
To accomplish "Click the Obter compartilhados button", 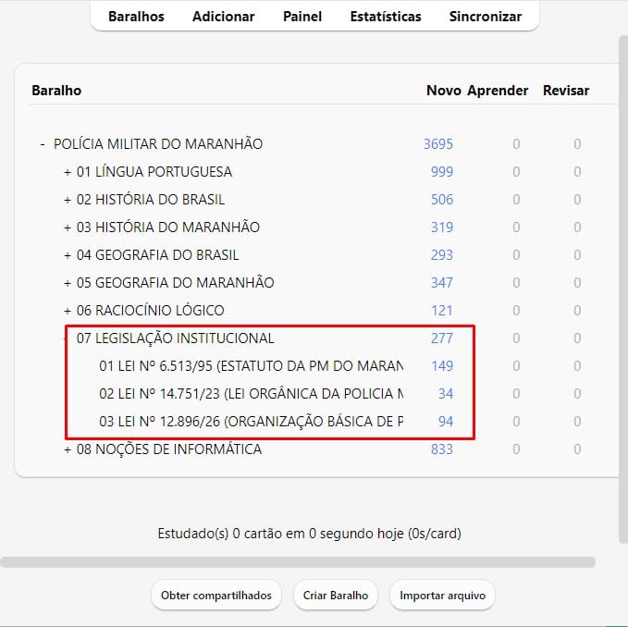I will pyautogui.click(x=216, y=596).
